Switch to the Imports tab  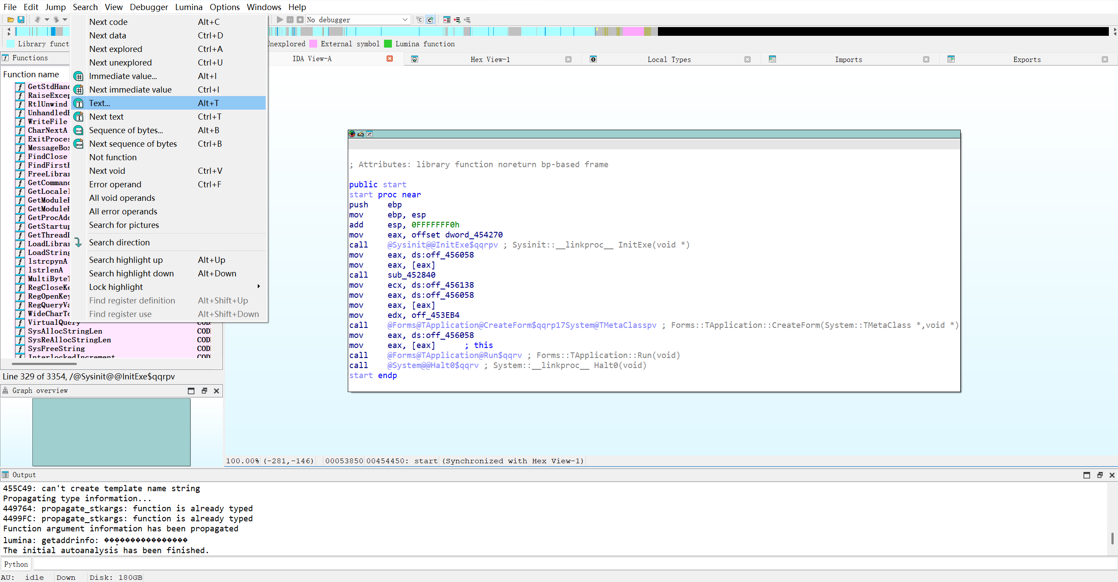coord(848,59)
